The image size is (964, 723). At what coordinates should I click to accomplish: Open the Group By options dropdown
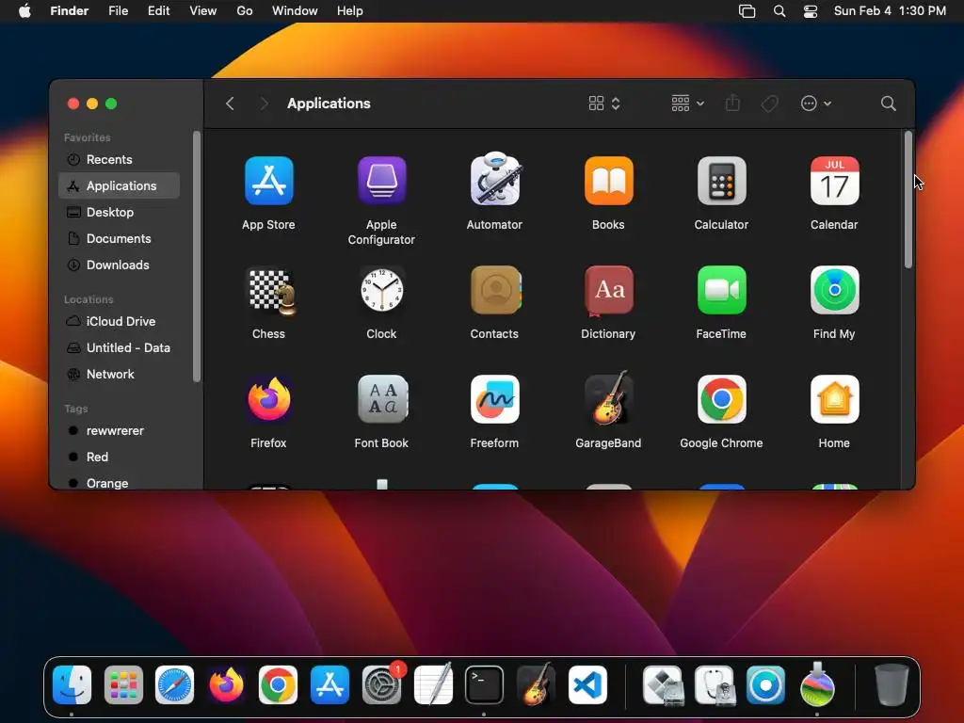pos(687,104)
